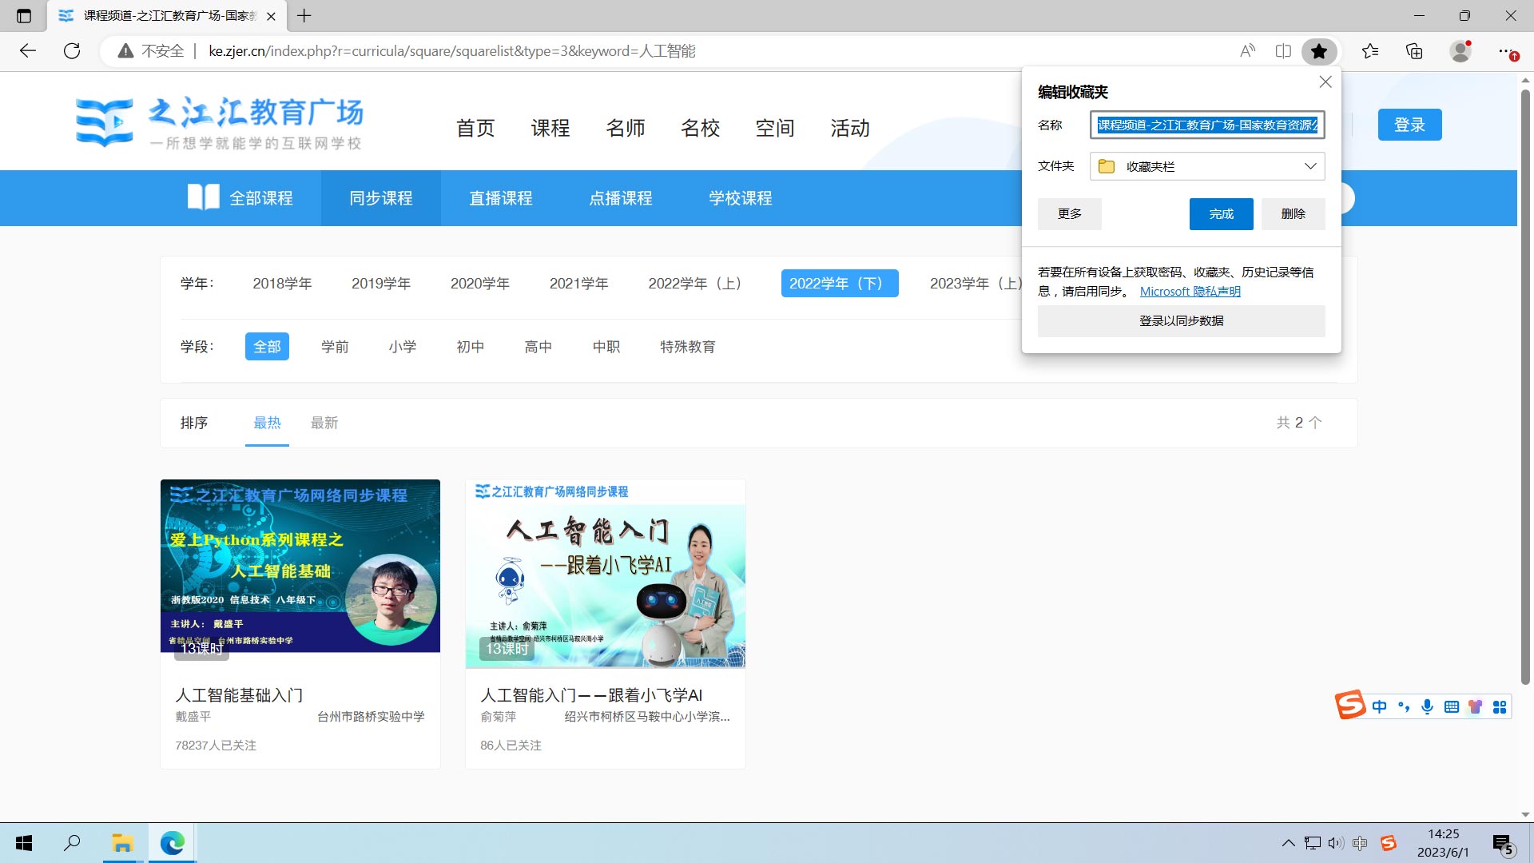Sort courses by 最新 tab

(x=324, y=423)
